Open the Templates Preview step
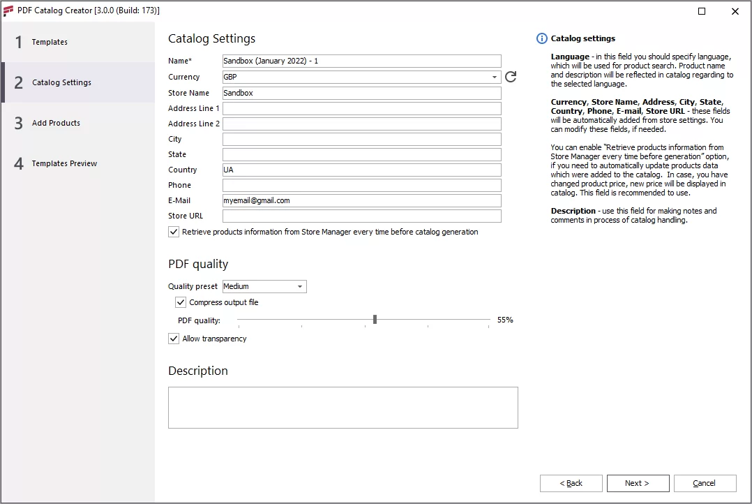The width and height of the screenshot is (752, 504). 64,163
